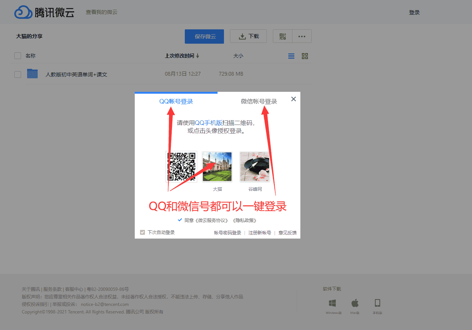The image size is (472, 330).
Task: Tick the select-all checkbox beside 名称
Action: [x=18, y=56]
